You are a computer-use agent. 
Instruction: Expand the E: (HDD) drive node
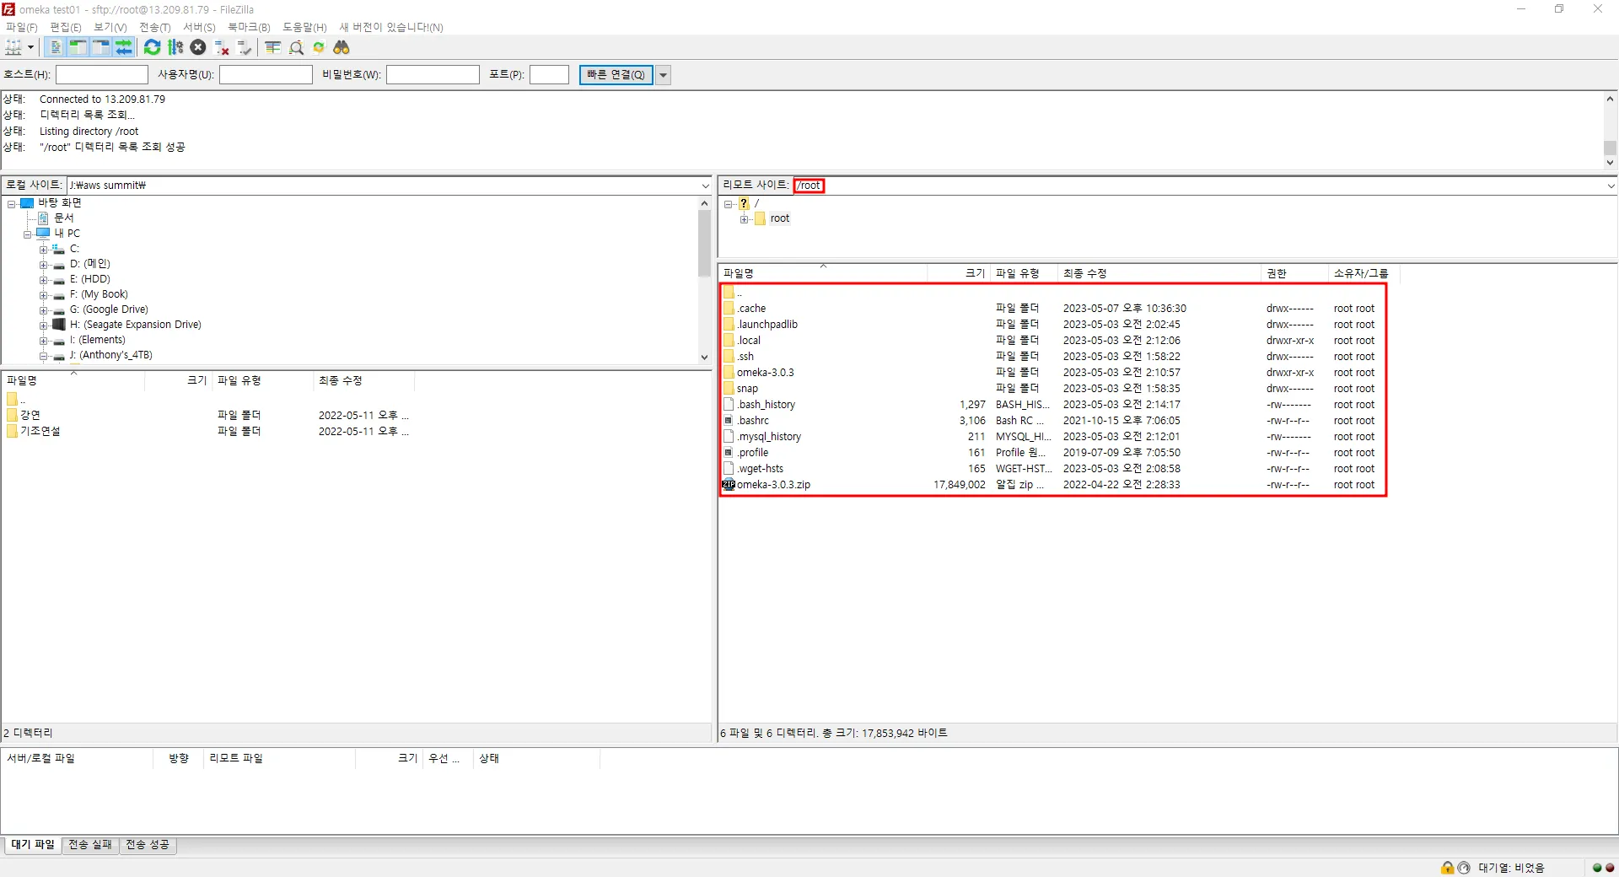(x=43, y=279)
